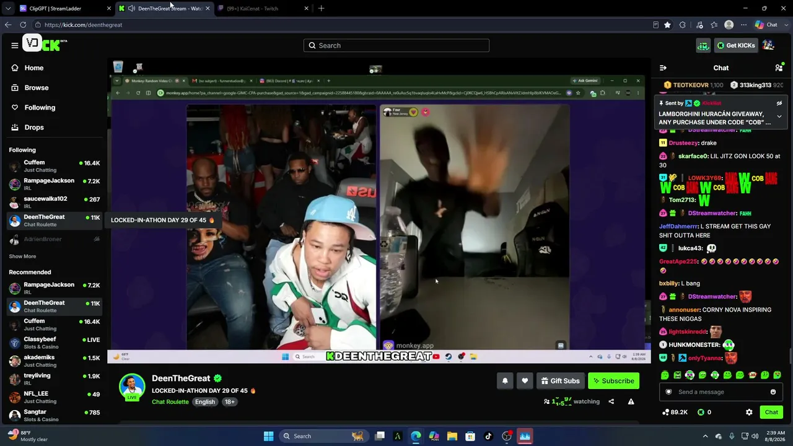Click the first quick emote above chat input
This screenshot has width=793, height=446.
[665, 375]
